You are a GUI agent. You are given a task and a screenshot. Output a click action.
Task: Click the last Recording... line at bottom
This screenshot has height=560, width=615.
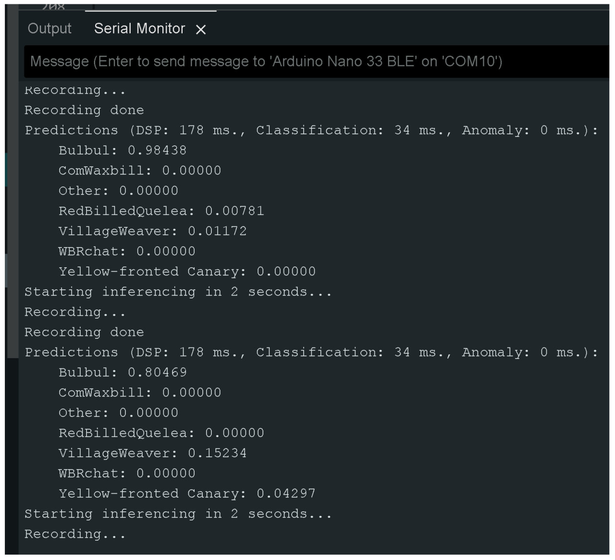point(76,534)
